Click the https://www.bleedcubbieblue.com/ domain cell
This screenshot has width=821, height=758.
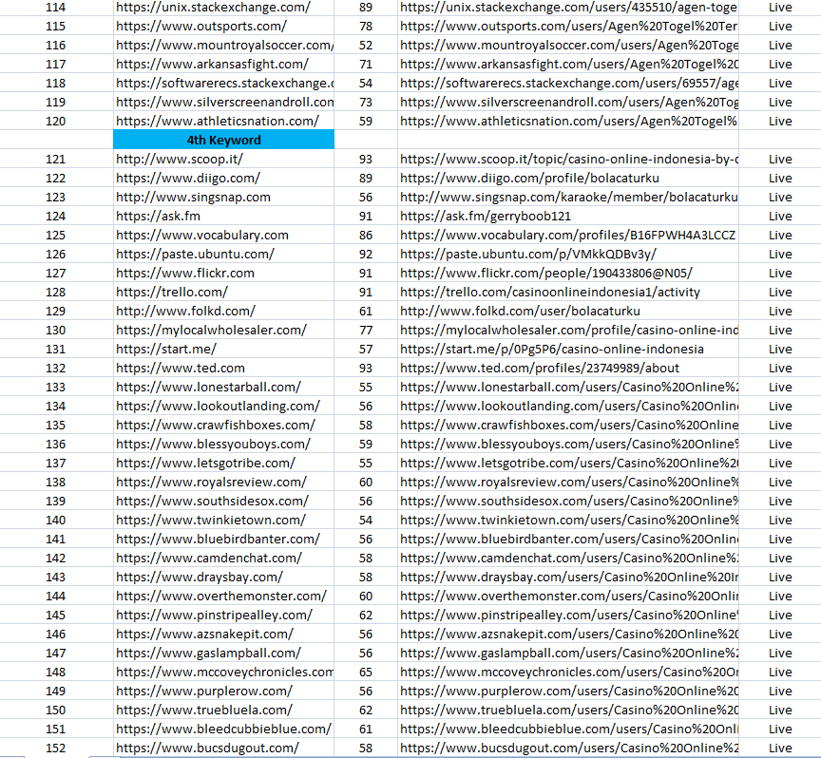[223, 729]
